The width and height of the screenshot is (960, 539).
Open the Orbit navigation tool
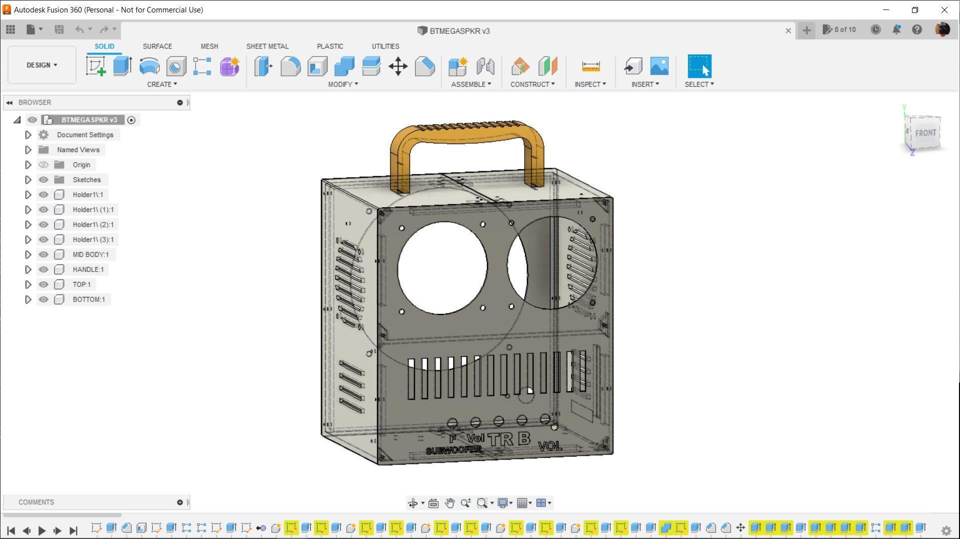(413, 503)
